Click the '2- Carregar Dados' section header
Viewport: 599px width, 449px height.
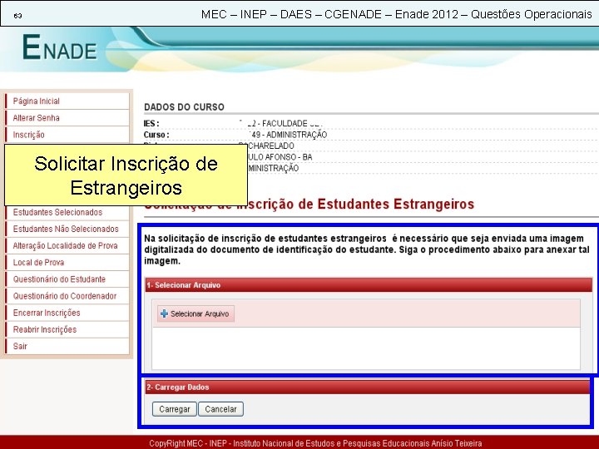coord(368,387)
